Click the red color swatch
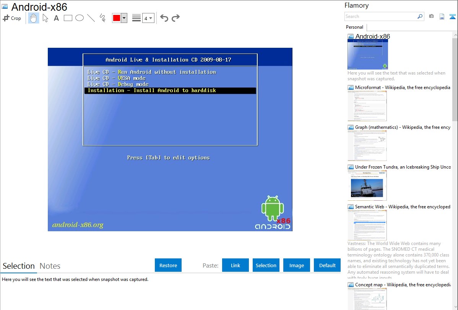The image size is (458, 310). pyautogui.click(x=117, y=18)
